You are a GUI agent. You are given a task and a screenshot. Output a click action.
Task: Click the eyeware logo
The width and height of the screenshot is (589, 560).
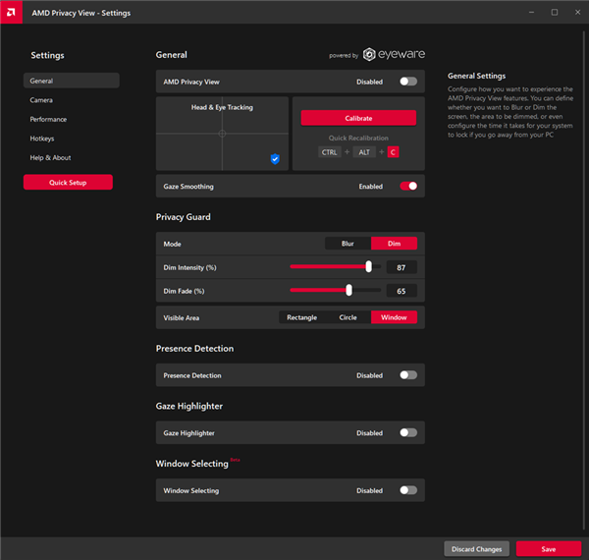(x=391, y=55)
